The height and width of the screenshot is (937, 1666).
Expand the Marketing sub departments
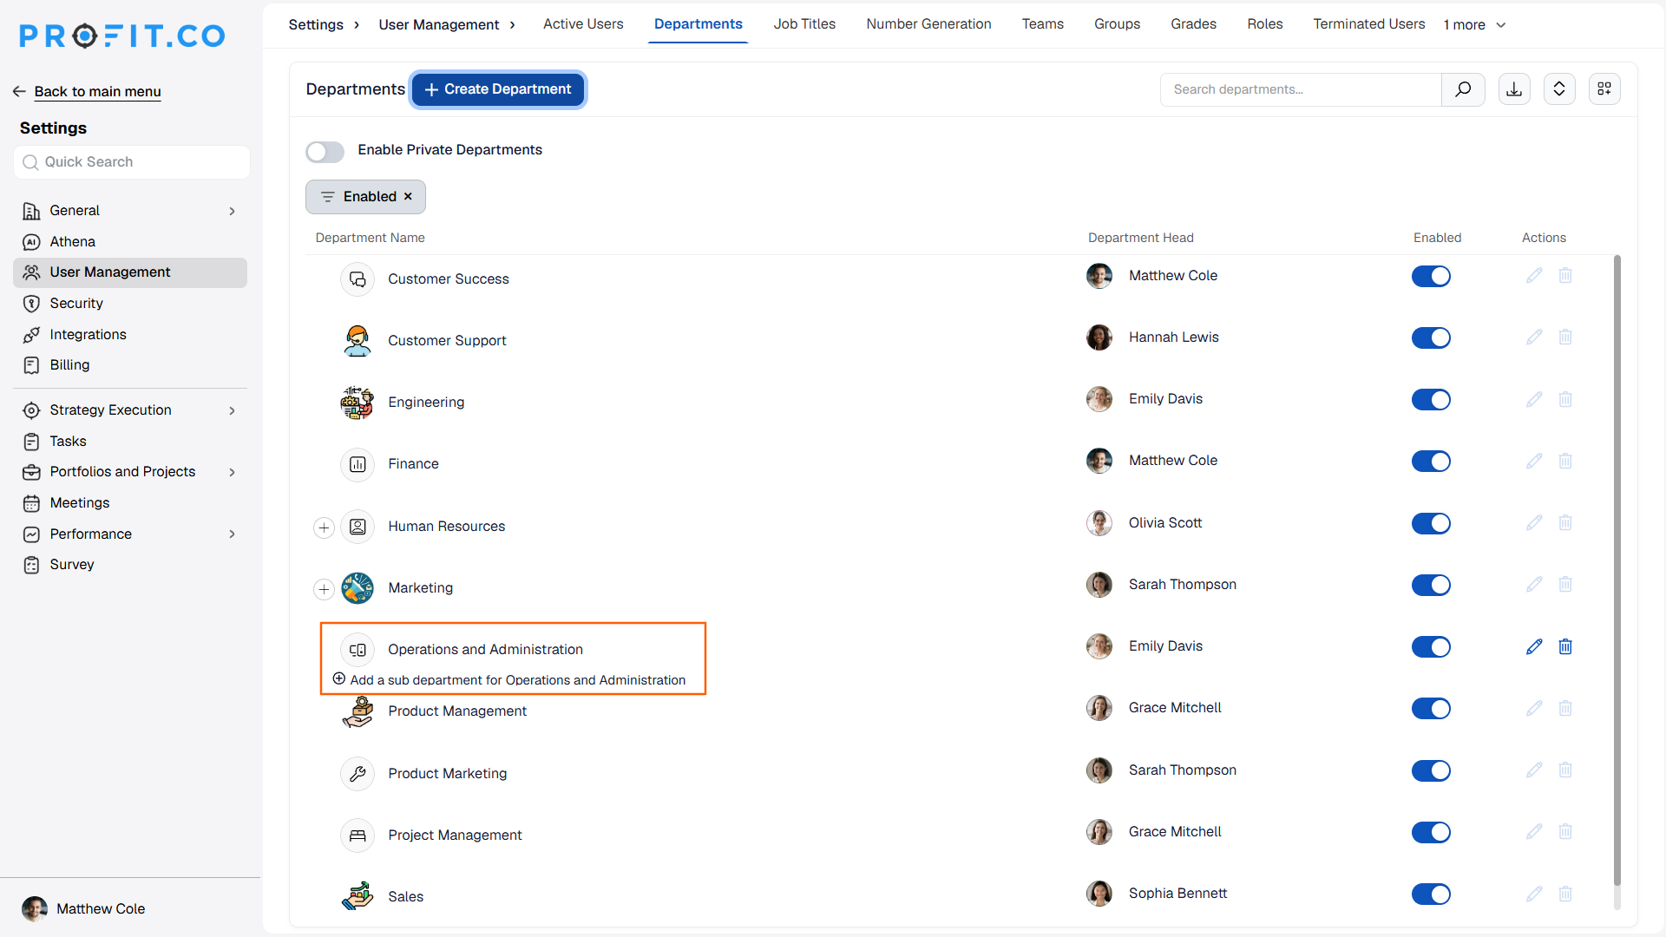(x=324, y=589)
